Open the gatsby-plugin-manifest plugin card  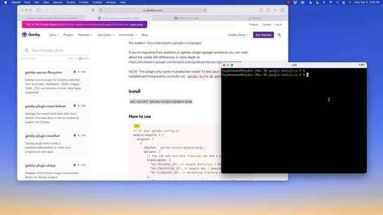(x=56, y=143)
